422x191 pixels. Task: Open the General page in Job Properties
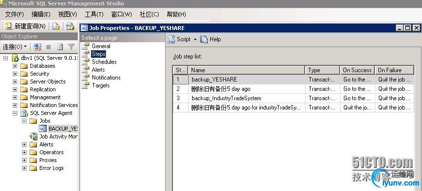pos(101,46)
